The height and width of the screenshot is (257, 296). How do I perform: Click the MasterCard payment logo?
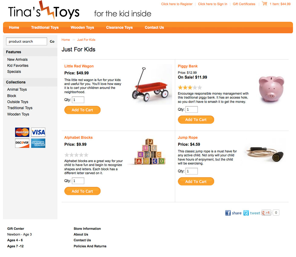(22, 132)
